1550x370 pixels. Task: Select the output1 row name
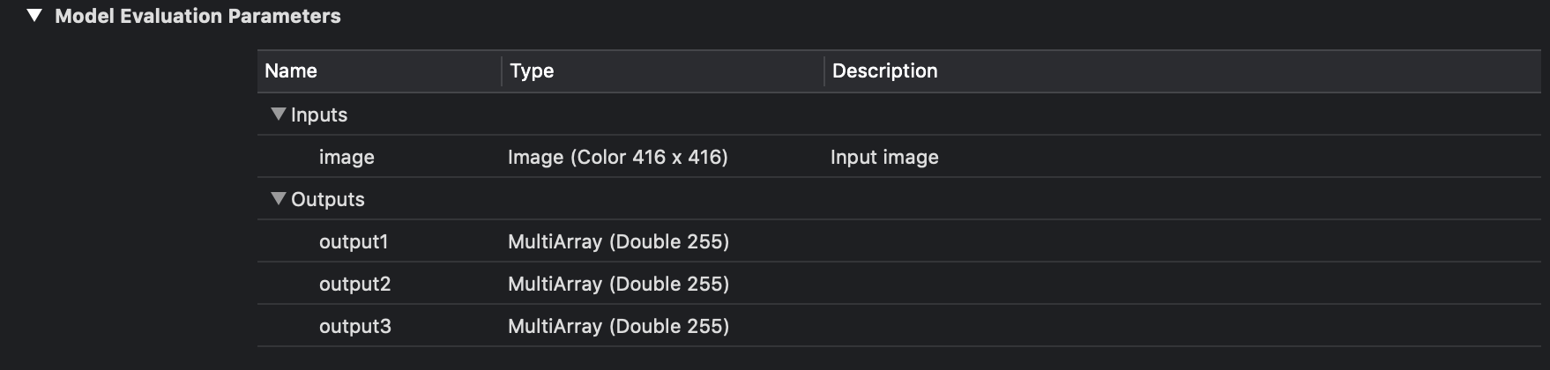(x=354, y=241)
